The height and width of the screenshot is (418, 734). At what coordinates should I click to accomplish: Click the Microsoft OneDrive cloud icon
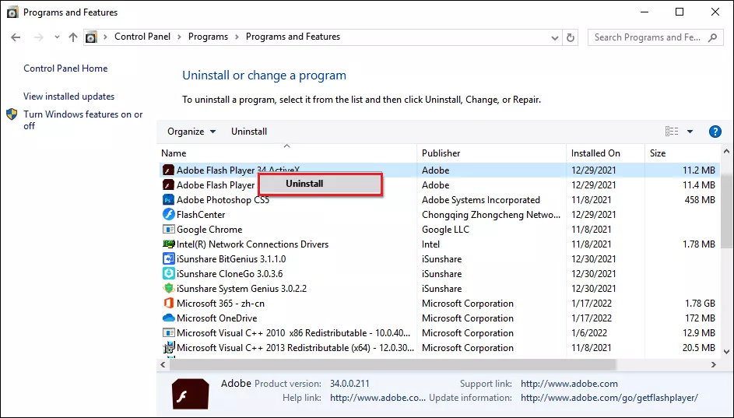pyautogui.click(x=168, y=318)
